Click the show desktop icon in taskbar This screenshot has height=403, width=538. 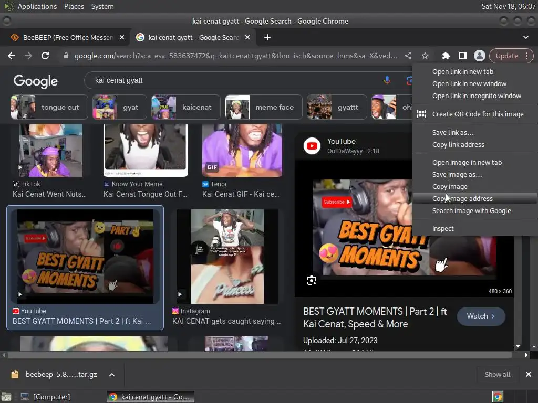tap(6, 397)
